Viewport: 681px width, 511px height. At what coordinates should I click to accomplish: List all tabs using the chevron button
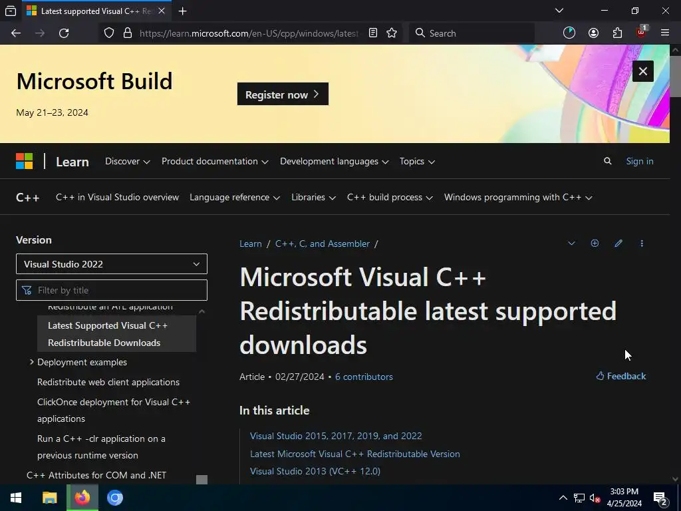tap(559, 11)
